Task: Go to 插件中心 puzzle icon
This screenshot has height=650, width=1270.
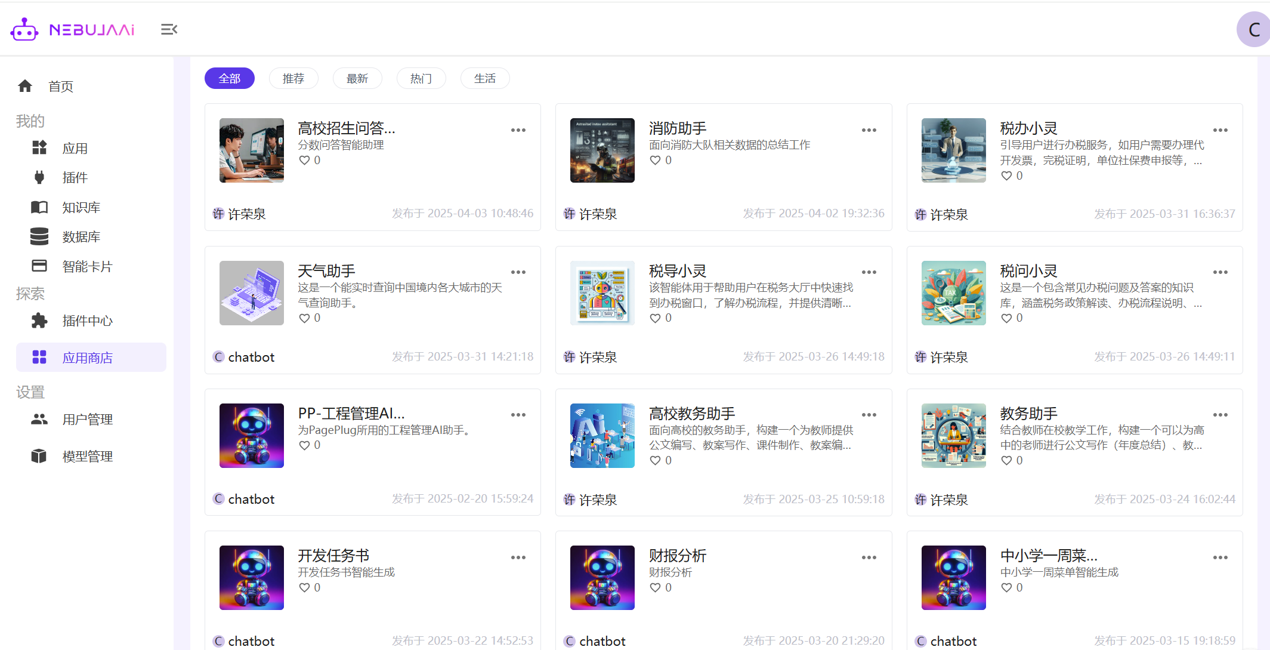Action: (39, 321)
